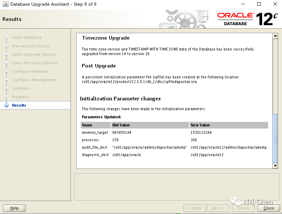Click the Old Value column header
The height and width of the screenshot is (214, 282).
pyautogui.click(x=150, y=125)
